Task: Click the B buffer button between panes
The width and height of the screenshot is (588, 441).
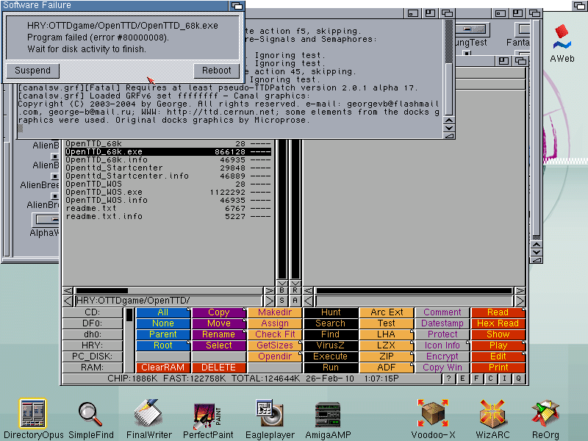Action: [x=282, y=290]
